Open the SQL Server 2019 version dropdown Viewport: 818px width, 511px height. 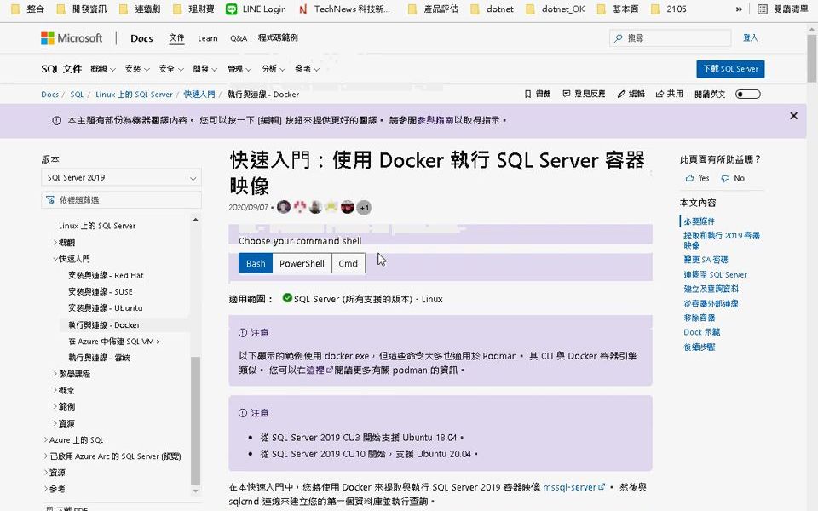point(122,178)
